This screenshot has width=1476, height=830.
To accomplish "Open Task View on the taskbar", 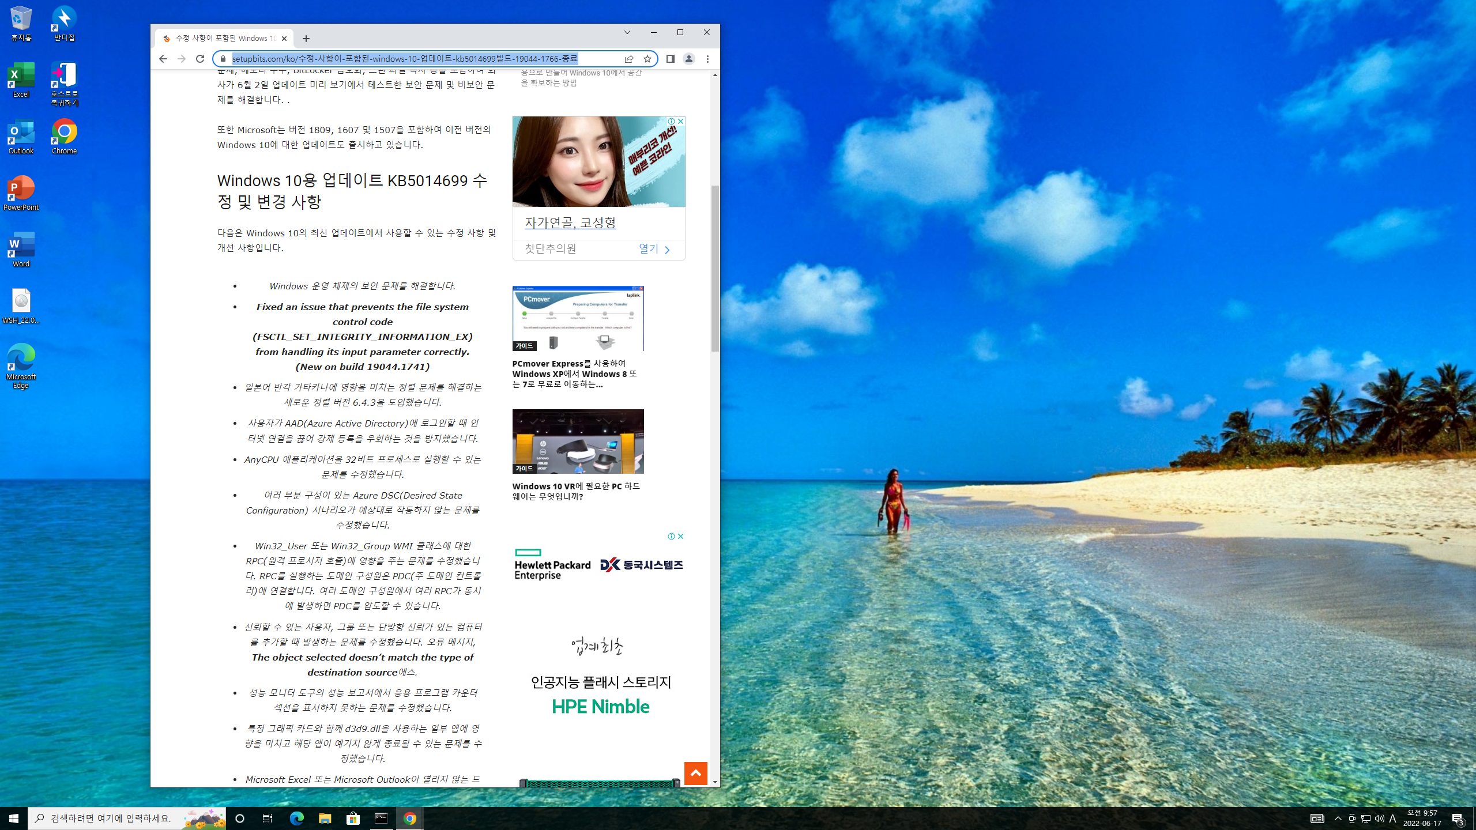I will click(268, 818).
